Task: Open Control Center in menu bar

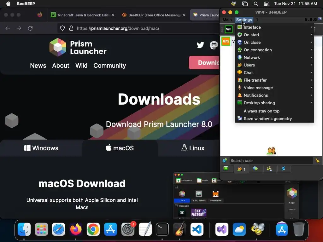Action: tap(266, 4)
